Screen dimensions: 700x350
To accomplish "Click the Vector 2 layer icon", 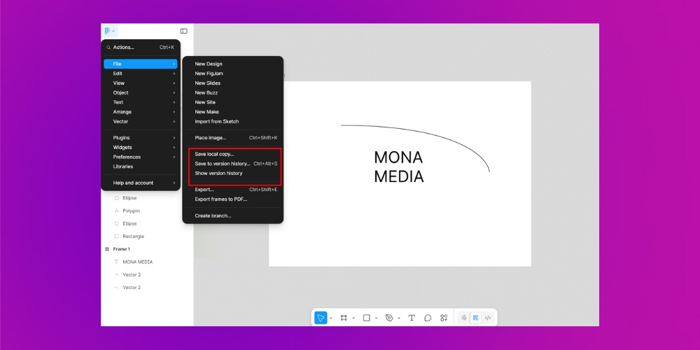I will tap(116, 288).
